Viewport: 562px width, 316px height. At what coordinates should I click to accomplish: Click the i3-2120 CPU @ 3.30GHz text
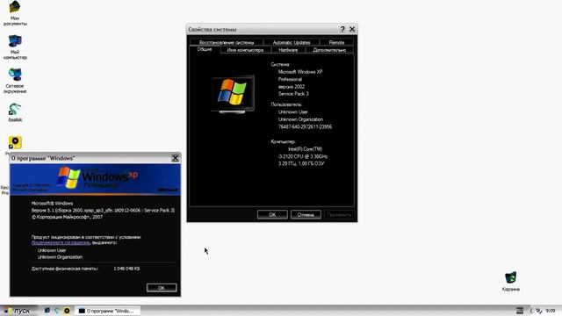pos(302,156)
